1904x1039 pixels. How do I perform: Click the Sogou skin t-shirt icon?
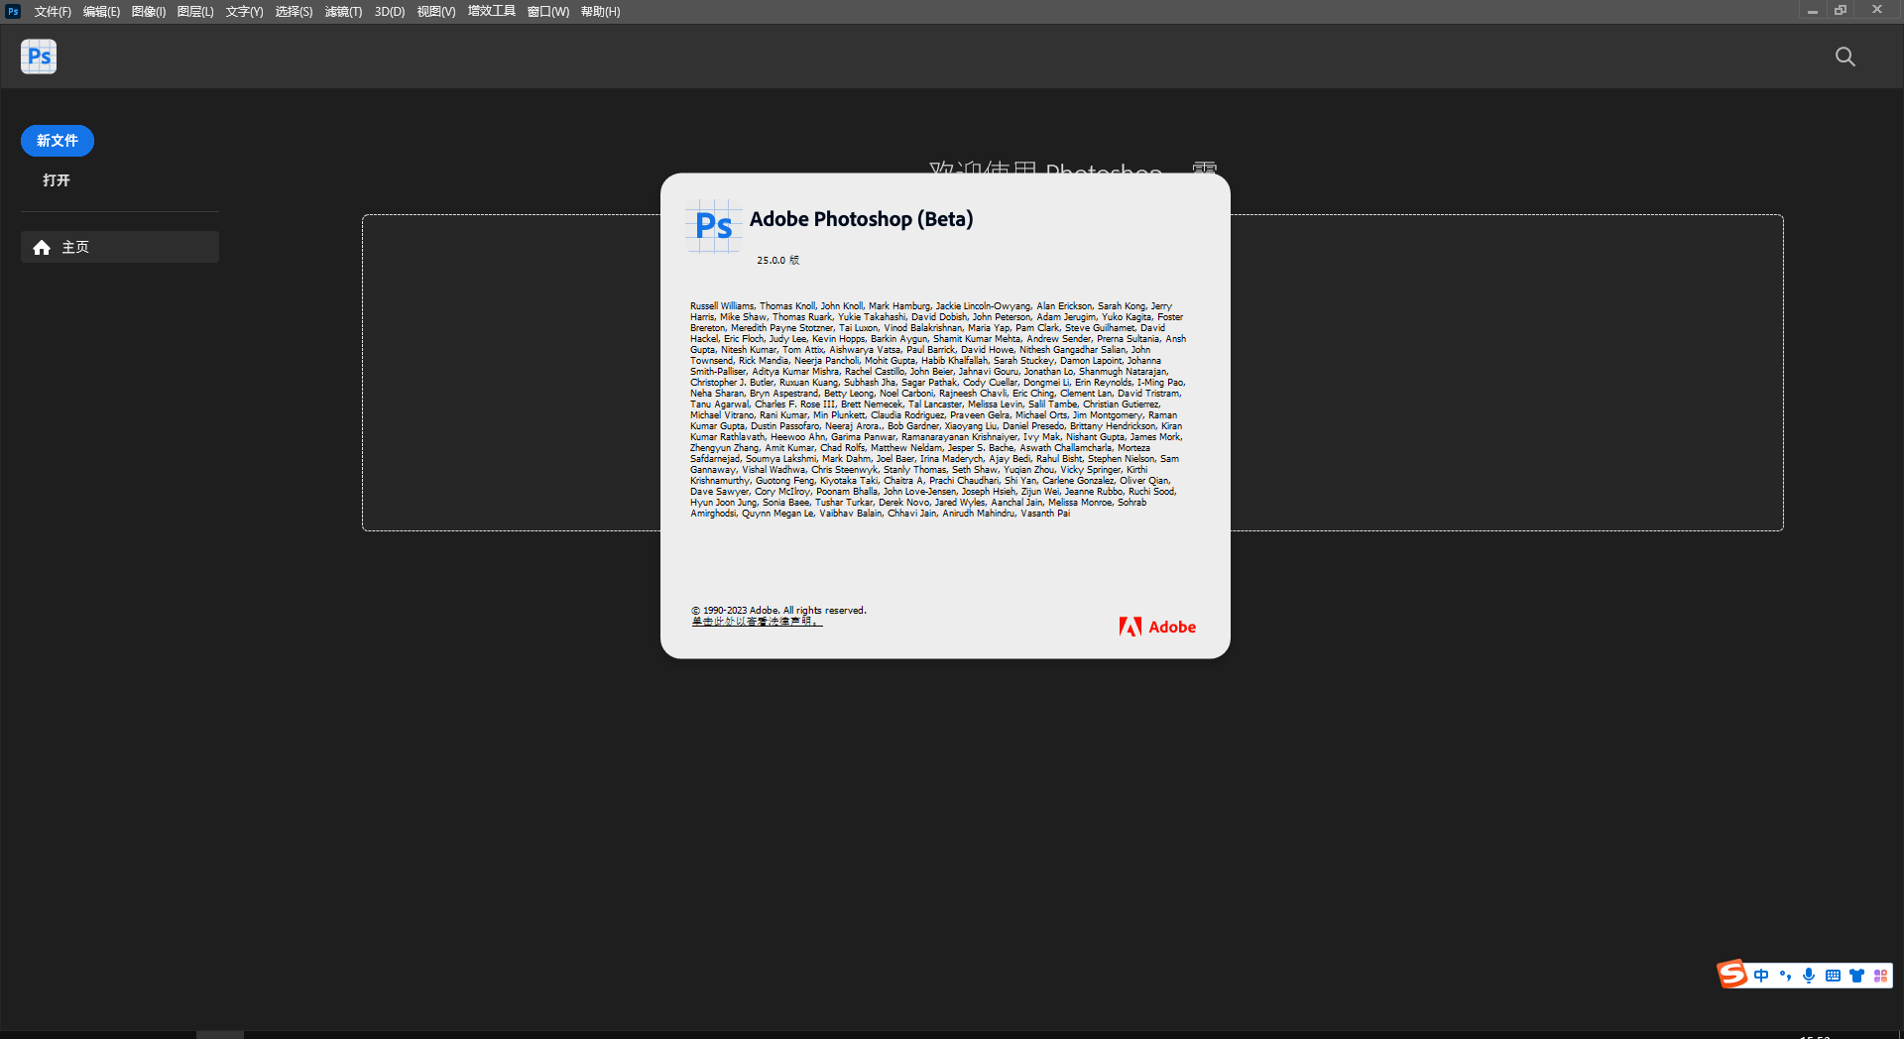tap(1857, 976)
